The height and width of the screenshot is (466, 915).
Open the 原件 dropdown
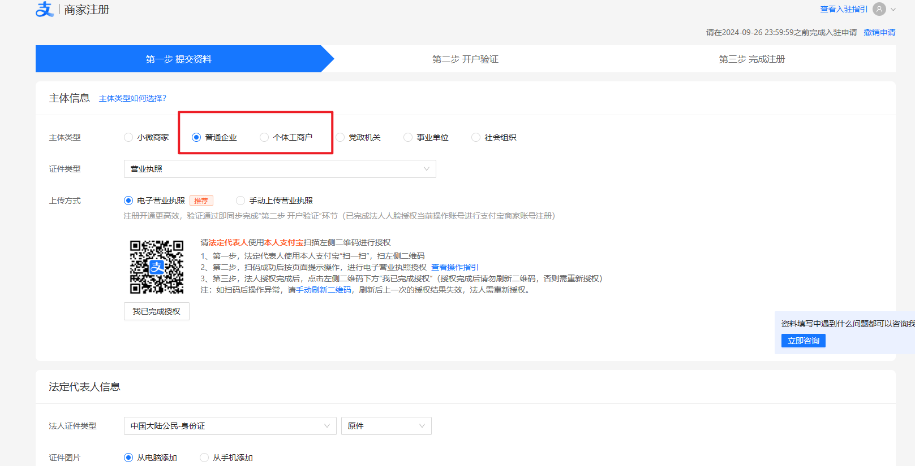(386, 426)
